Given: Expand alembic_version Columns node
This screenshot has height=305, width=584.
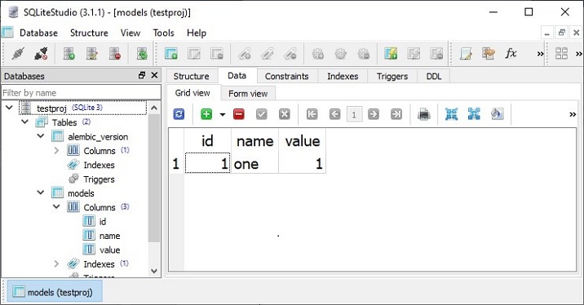Looking at the screenshot, I should click(x=56, y=150).
